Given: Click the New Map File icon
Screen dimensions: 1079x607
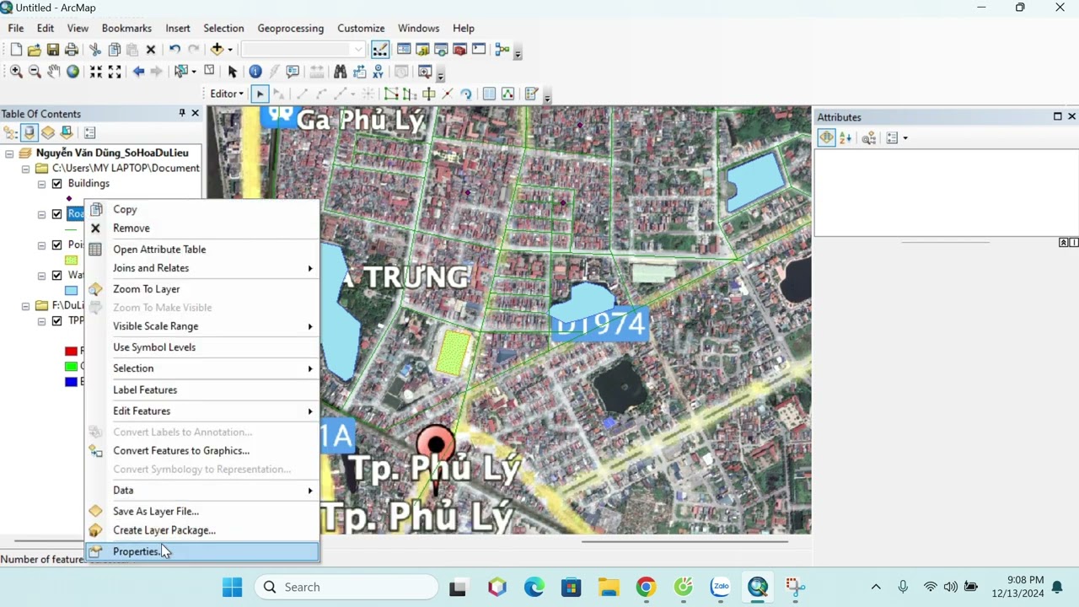Looking at the screenshot, I should click(15, 50).
